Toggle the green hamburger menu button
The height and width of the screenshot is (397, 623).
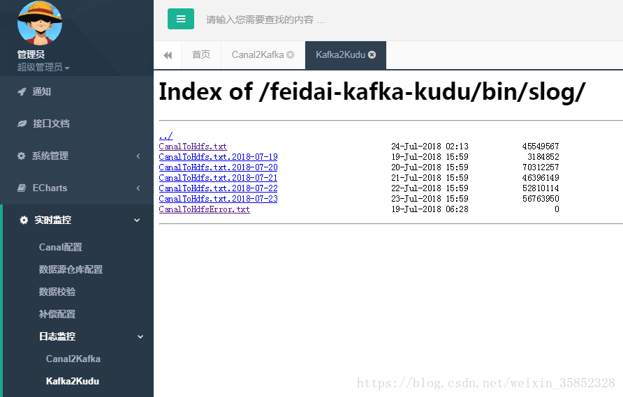coord(181,19)
